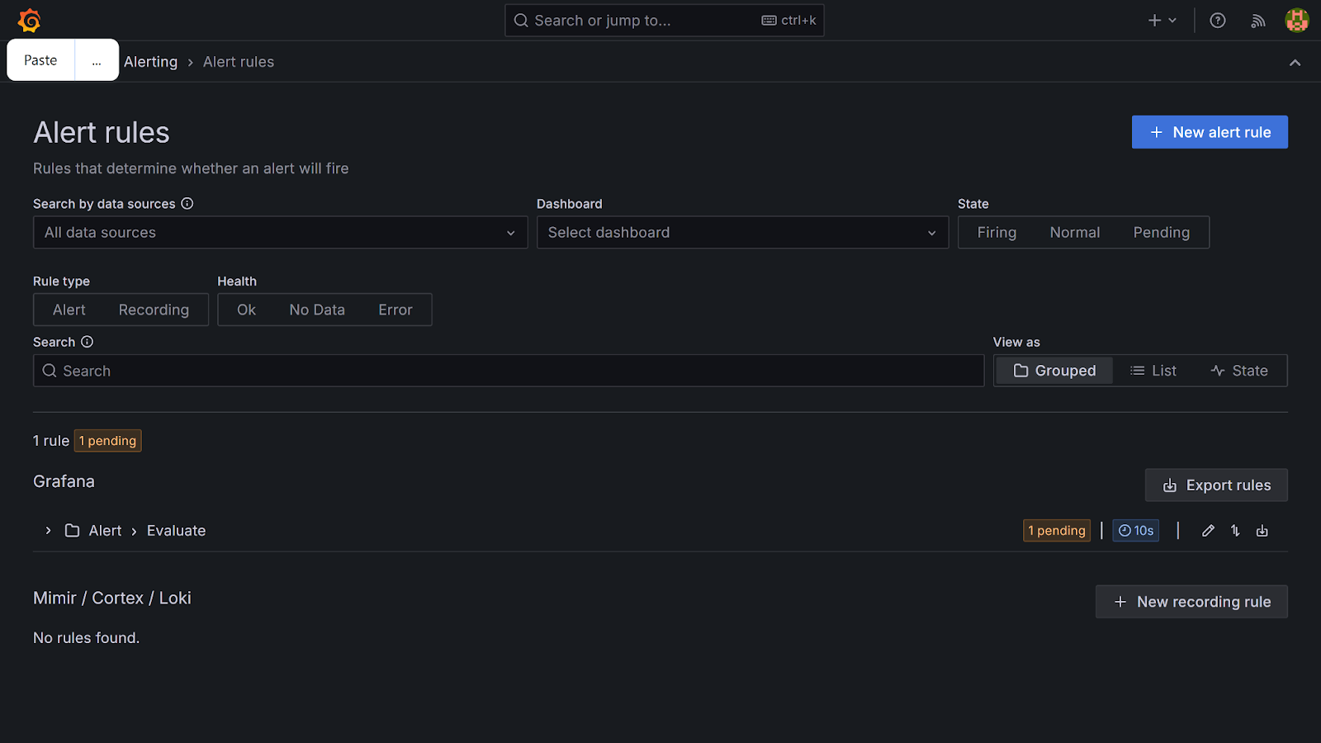
Task: Click the 1 pending badge in the Evaluate row
Action: coord(1057,531)
